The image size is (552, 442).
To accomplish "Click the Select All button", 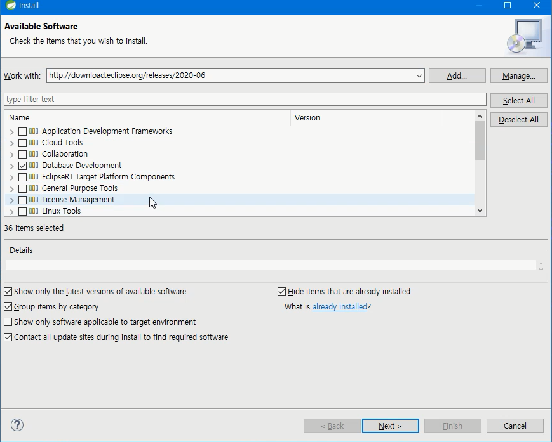I will (x=518, y=100).
